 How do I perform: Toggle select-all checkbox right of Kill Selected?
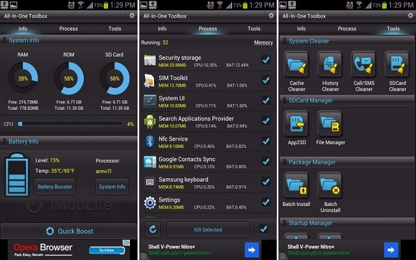click(x=263, y=229)
